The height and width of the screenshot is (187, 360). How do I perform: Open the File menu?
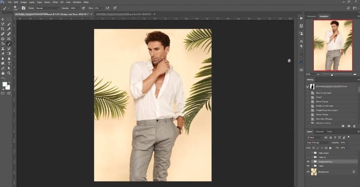[x=10, y=2]
